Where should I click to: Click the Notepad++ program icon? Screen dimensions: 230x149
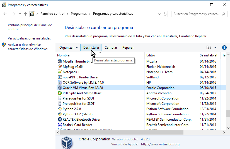(60, 72)
